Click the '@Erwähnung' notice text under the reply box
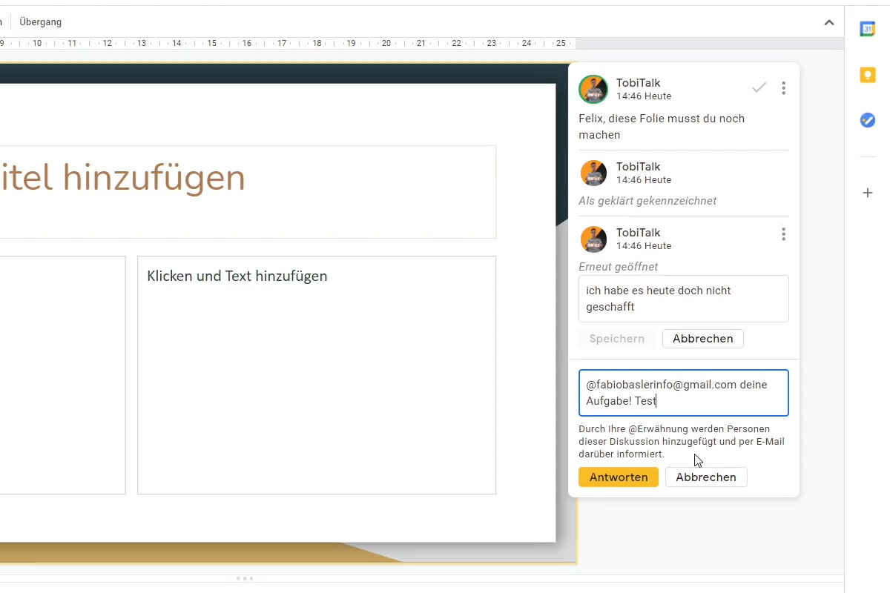This screenshot has height=593, width=890. [682, 442]
